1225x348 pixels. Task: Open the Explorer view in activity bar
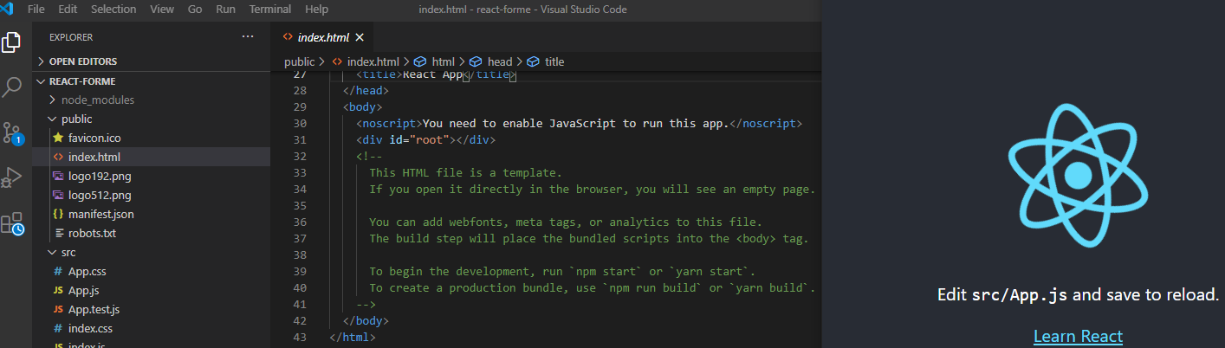click(12, 42)
